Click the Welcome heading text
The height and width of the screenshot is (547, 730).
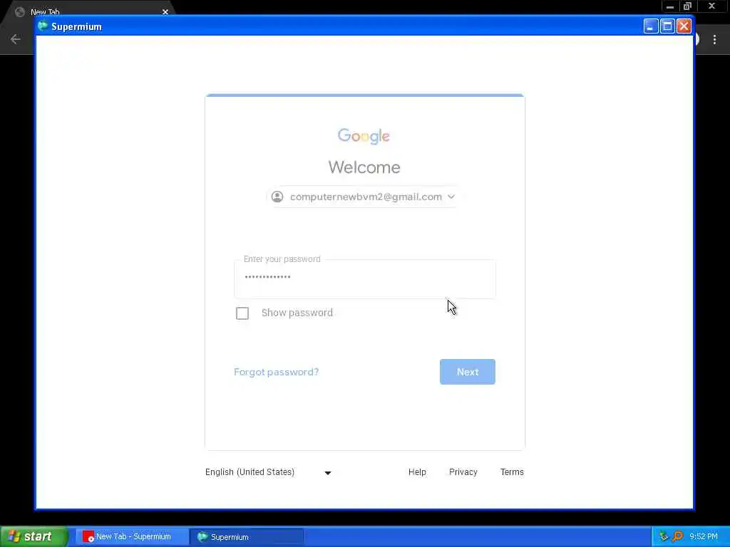(x=364, y=167)
